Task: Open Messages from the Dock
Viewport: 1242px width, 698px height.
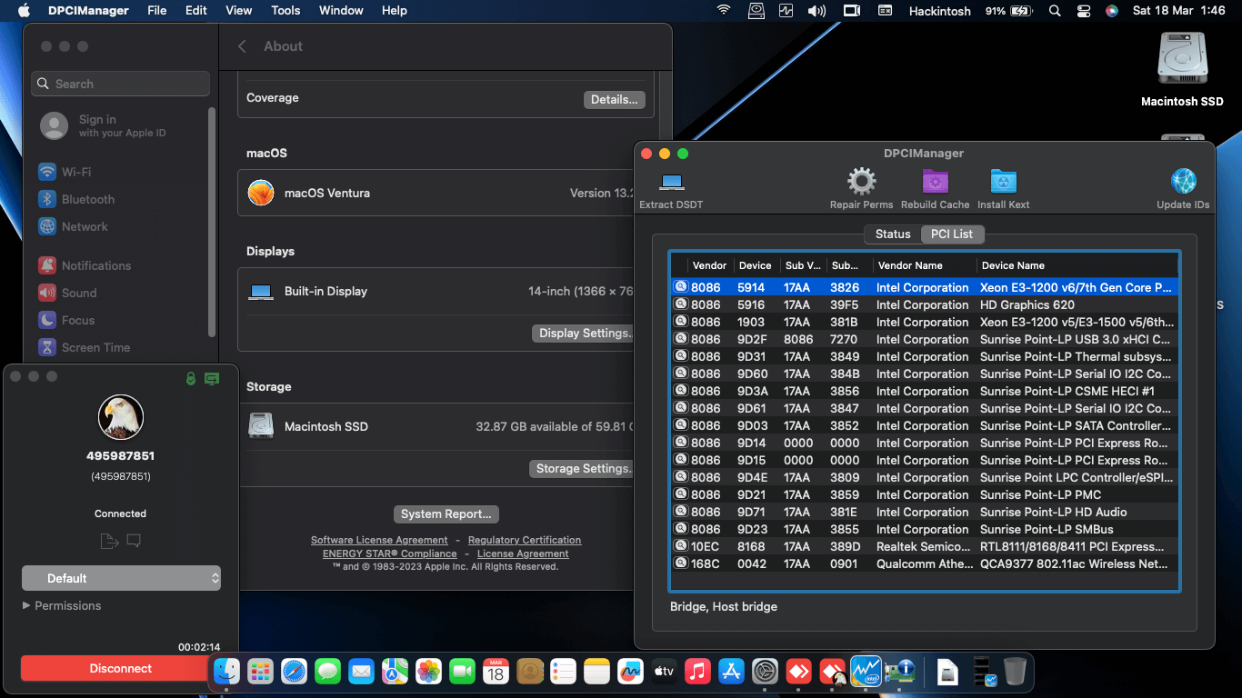Action: pos(327,672)
